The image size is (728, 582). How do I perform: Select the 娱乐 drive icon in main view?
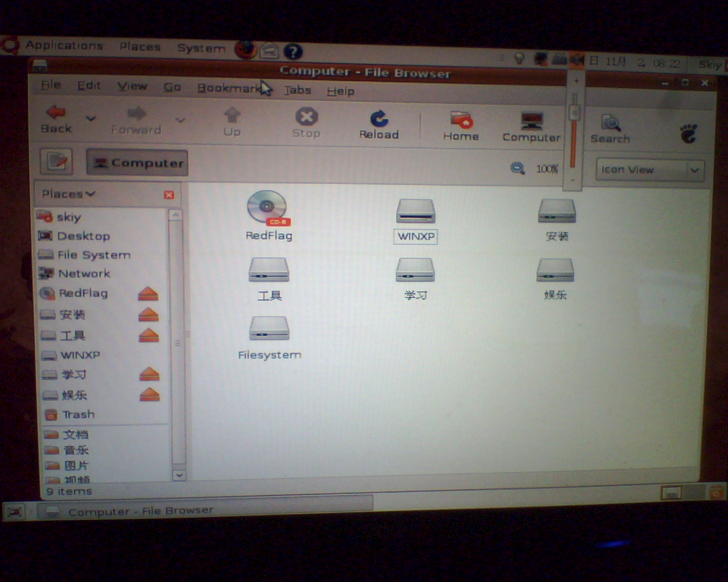pos(555,279)
